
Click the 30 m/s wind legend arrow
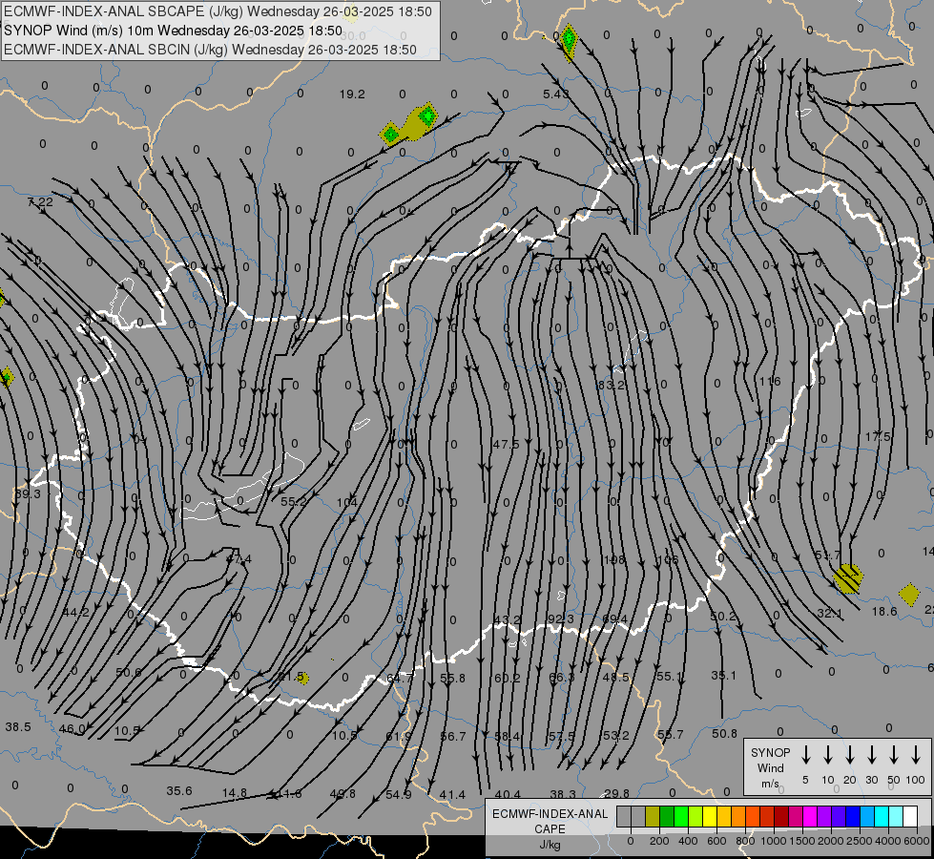click(x=871, y=755)
